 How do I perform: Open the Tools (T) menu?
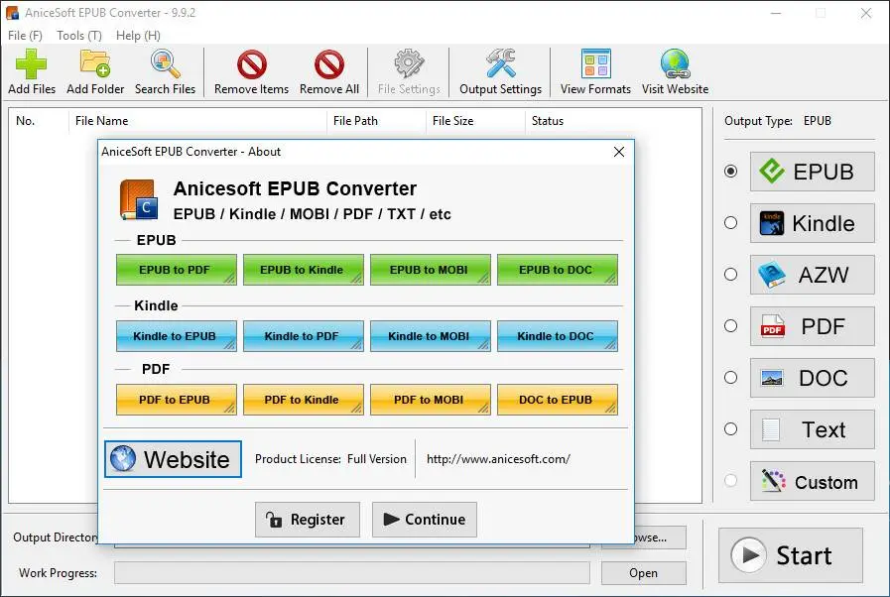[x=79, y=35]
